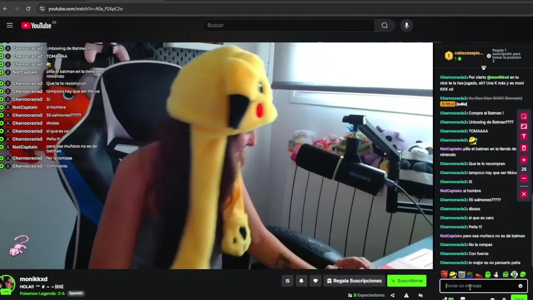Viewport: 533px width, 300px height.
Task: Insert the clown face emote
Action: point(514,274)
